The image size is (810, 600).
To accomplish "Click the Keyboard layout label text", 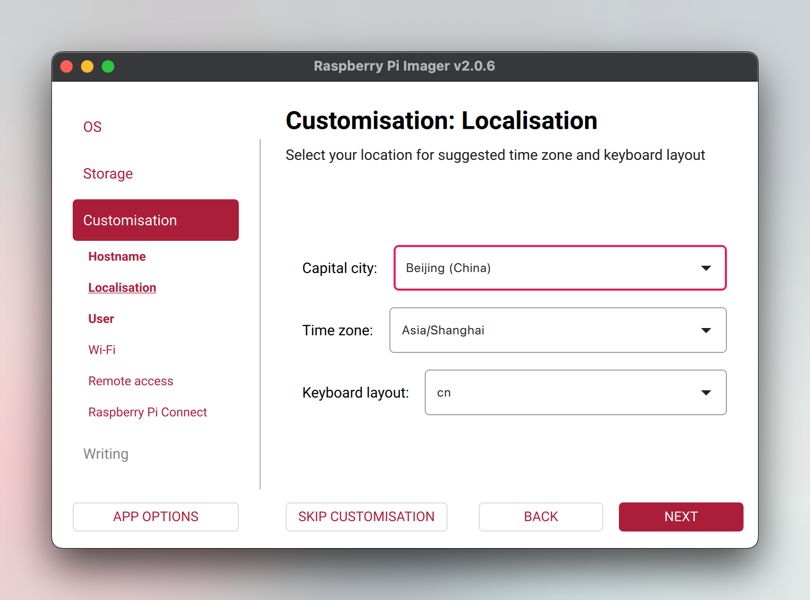I will tap(356, 392).
